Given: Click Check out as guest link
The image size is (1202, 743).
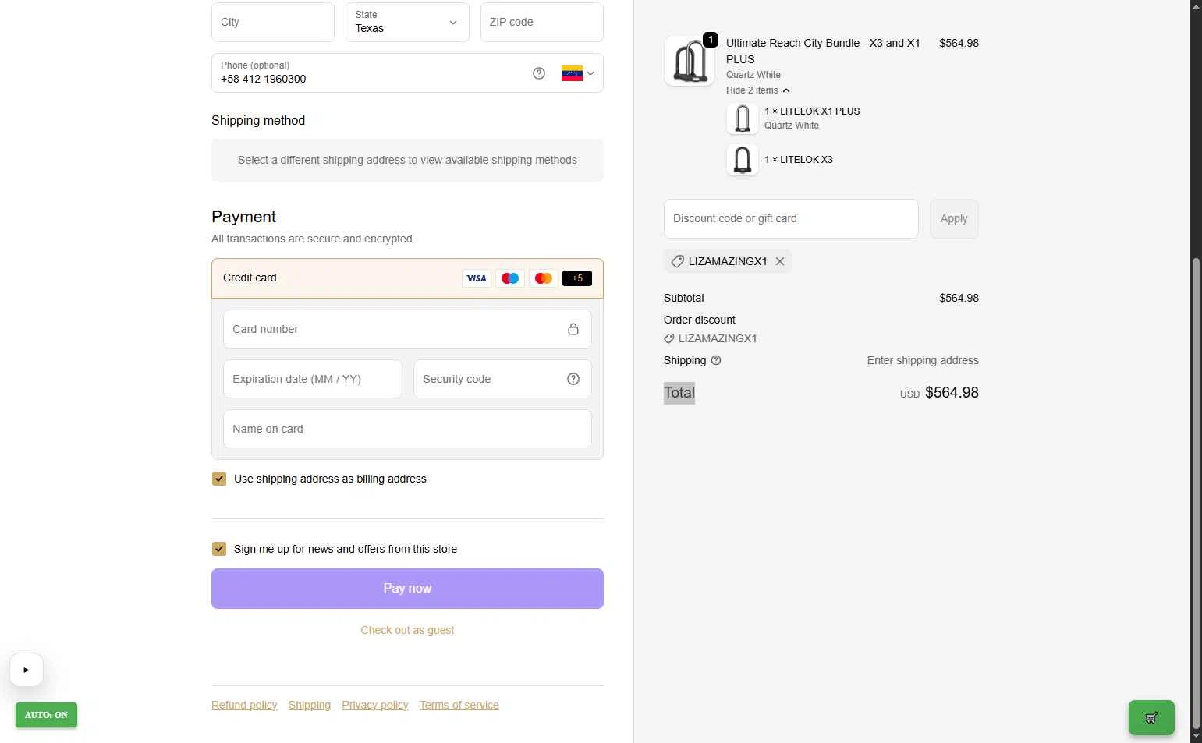Looking at the screenshot, I should tap(407, 630).
